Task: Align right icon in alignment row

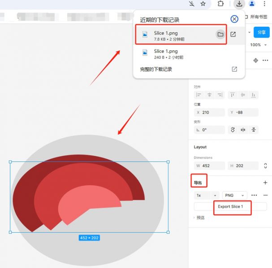Action: point(220,95)
